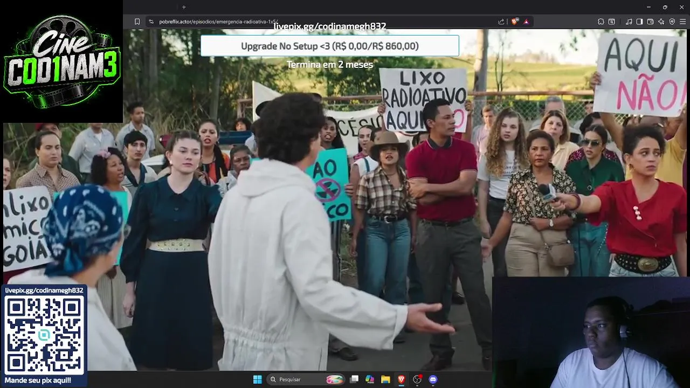Open the Extensions puzzle icon
The height and width of the screenshot is (388, 690).
[601, 22]
